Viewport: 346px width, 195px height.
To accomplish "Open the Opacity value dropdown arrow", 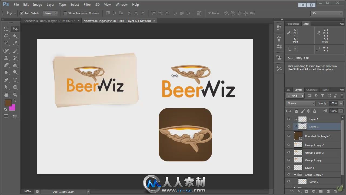I will click(x=341, y=103).
